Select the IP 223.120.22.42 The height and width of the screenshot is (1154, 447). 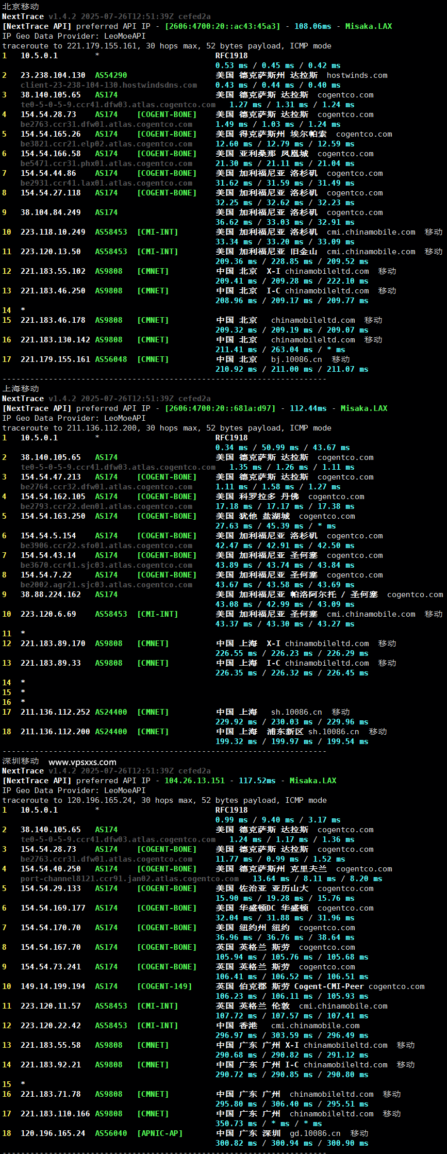pyautogui.click(x=51, y=1026)
